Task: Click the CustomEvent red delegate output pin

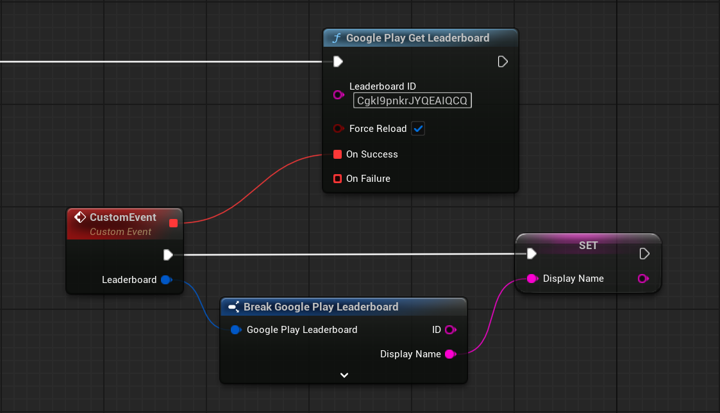Action: pos(173,223)
